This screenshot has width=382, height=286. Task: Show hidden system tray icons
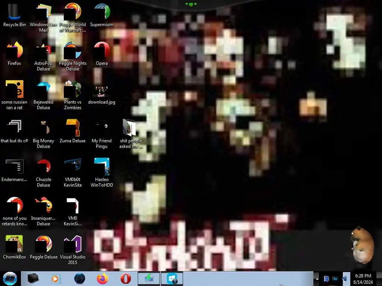coord(317,279)
